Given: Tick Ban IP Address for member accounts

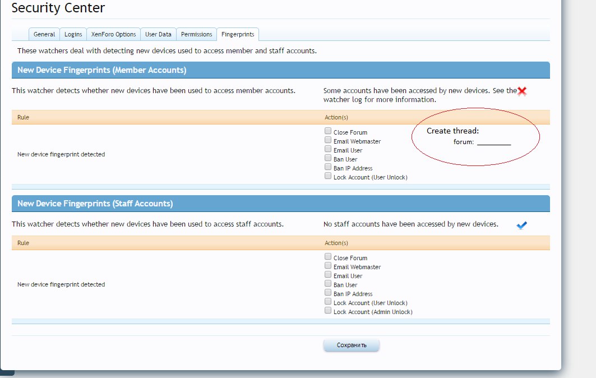Looking at the screenshot, I should point(328,167).
